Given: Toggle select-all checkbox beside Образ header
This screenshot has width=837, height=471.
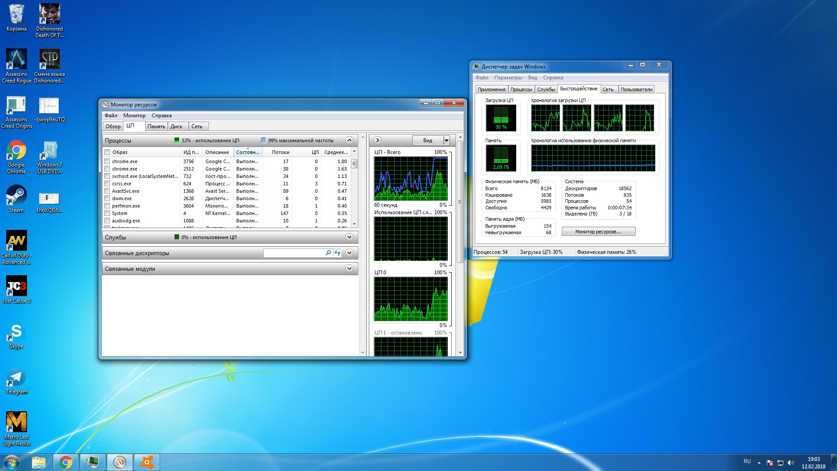Looking at the screenshot, I should (107, 152).
